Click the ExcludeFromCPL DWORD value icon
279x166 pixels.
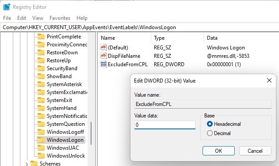(x=103, y=64)
